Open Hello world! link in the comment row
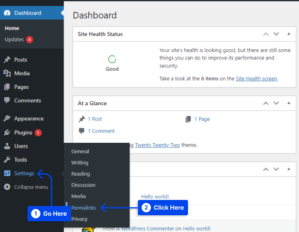 click(x=196, y=229)
